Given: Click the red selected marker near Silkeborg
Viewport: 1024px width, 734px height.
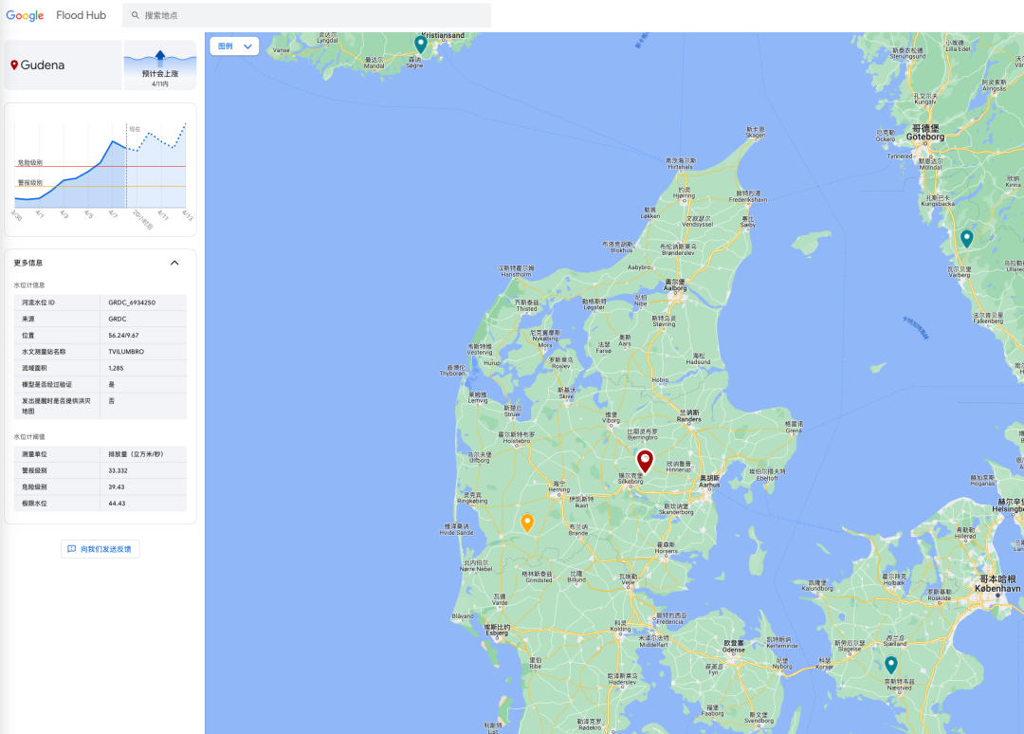Looking at the screenshot, I should pos(645,461).
